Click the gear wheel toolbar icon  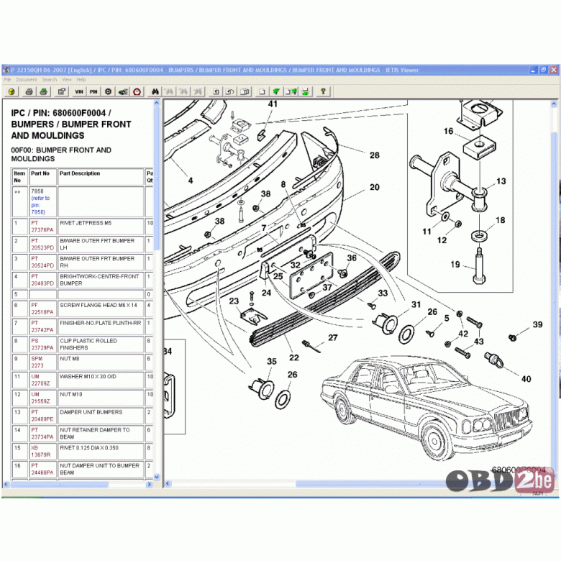coord(108,92)
